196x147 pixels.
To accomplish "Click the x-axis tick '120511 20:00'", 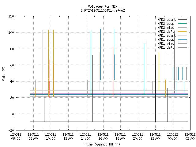I will 138,137.
